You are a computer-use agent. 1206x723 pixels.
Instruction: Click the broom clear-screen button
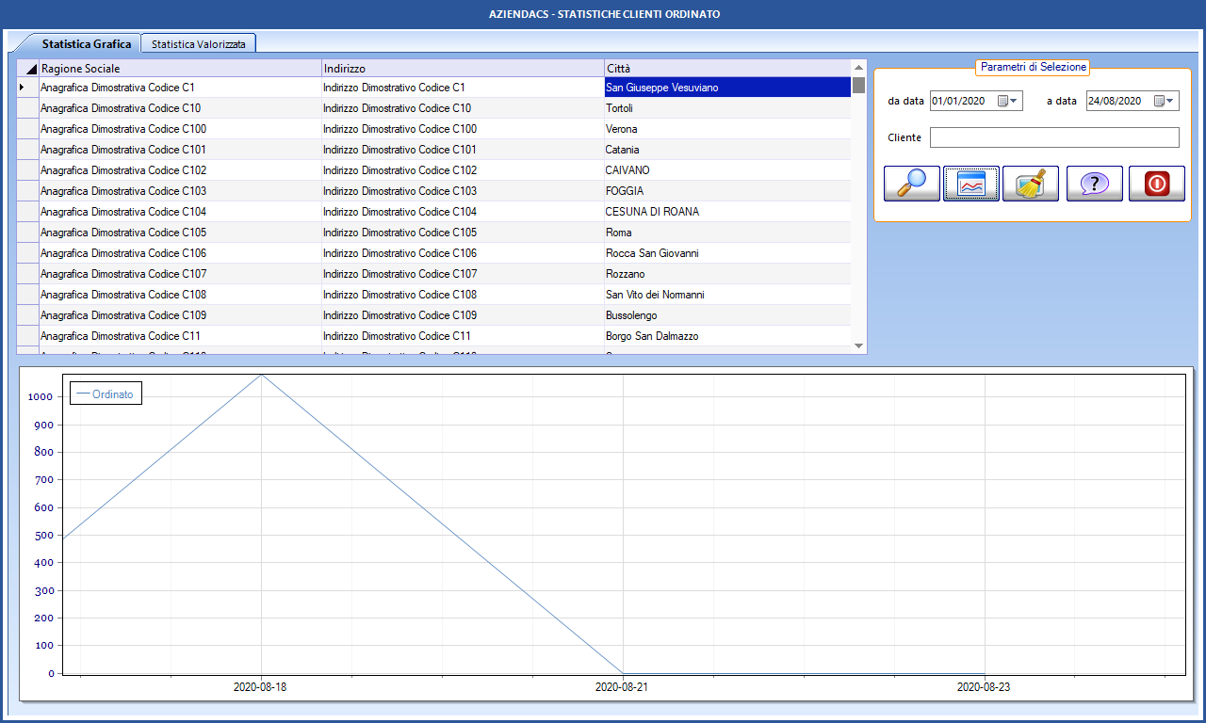point(1030,184)
